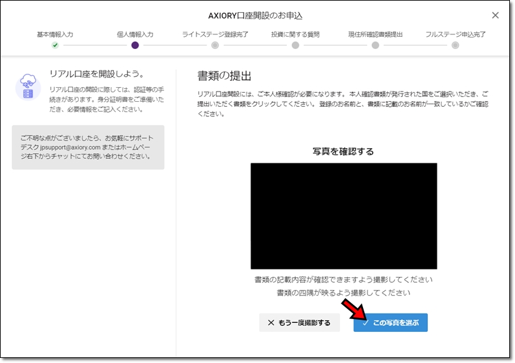Retake photo with もう一度撮影する button
Screen dimensions: 515x363
click(299, 322)
